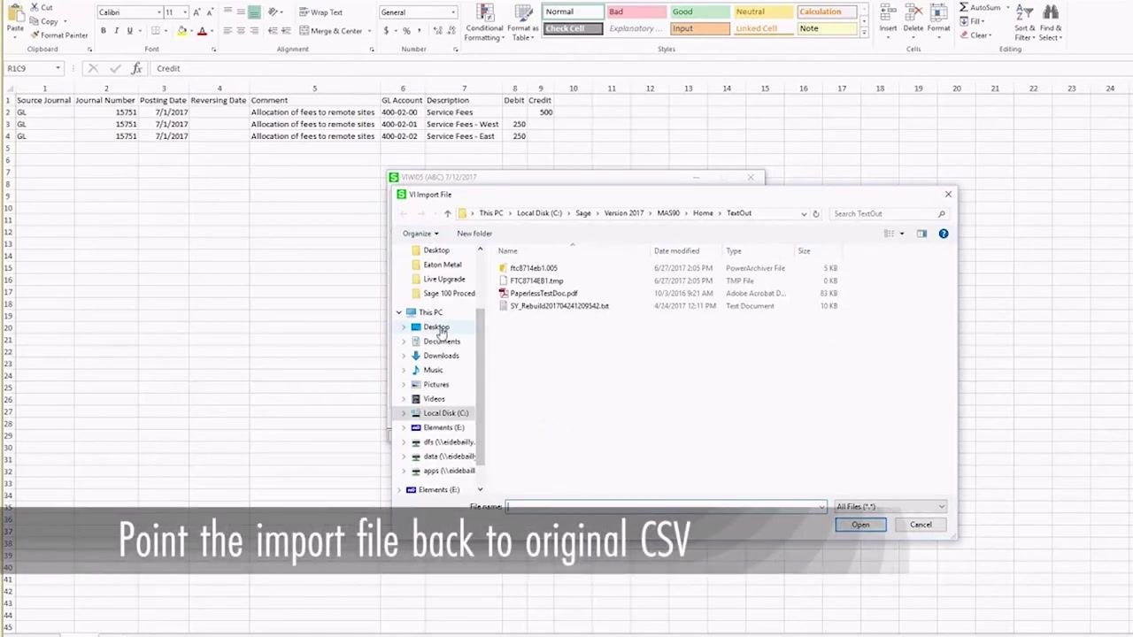
Task: Open the Organize dropdown menu
Action: (420, 234)
